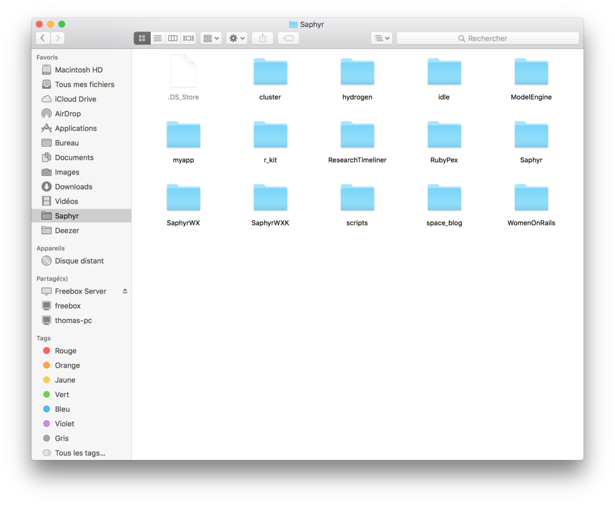Select AirDrop in sidebar
Screen dimensions: 615x505
pos(82,113)
